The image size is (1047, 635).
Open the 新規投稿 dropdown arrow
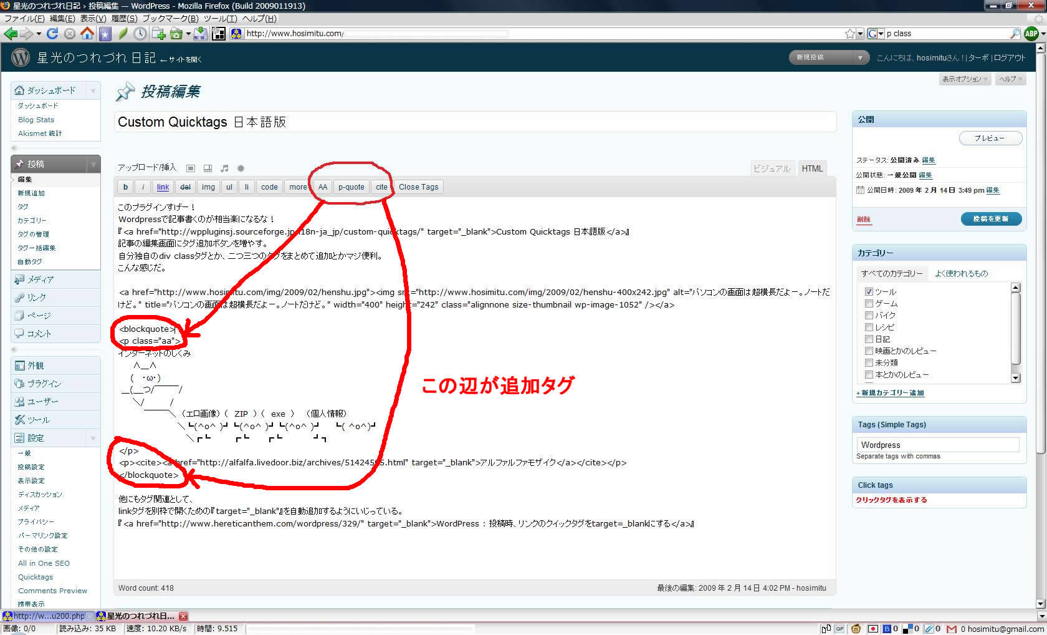point(860,57)
